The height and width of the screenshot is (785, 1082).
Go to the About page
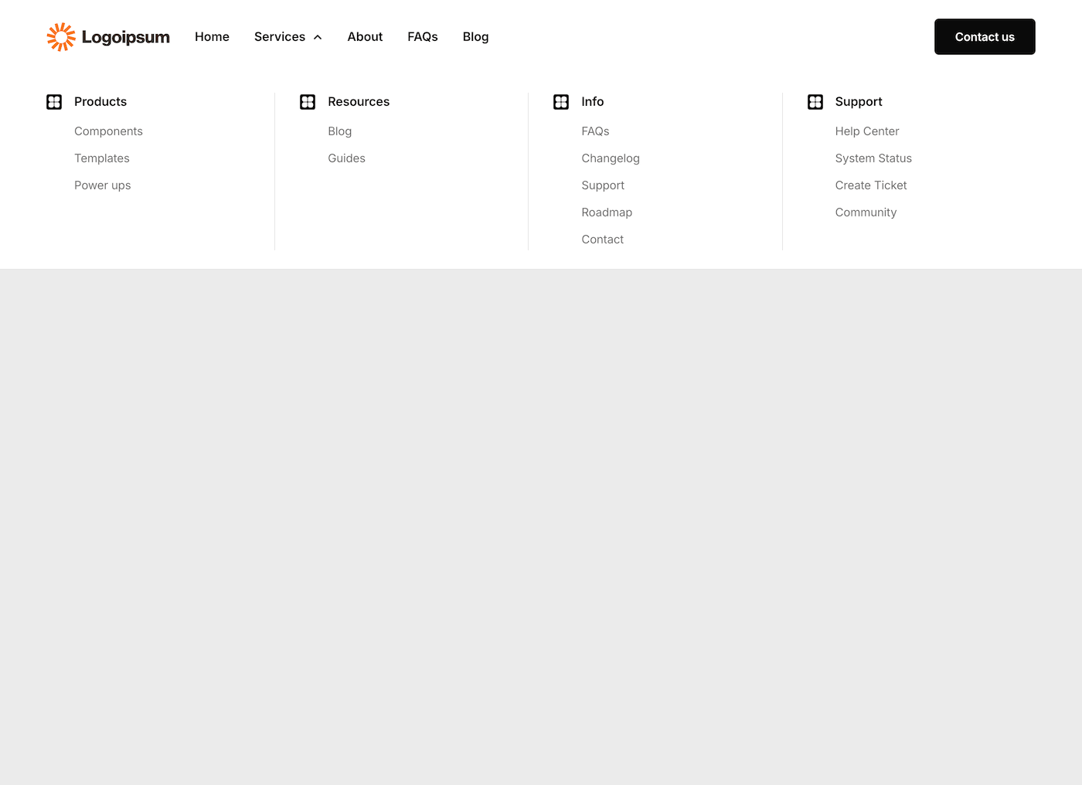[x=365, y=37]
